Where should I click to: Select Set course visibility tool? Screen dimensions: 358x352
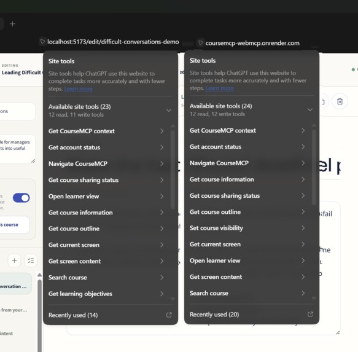[x=247, y=228]
